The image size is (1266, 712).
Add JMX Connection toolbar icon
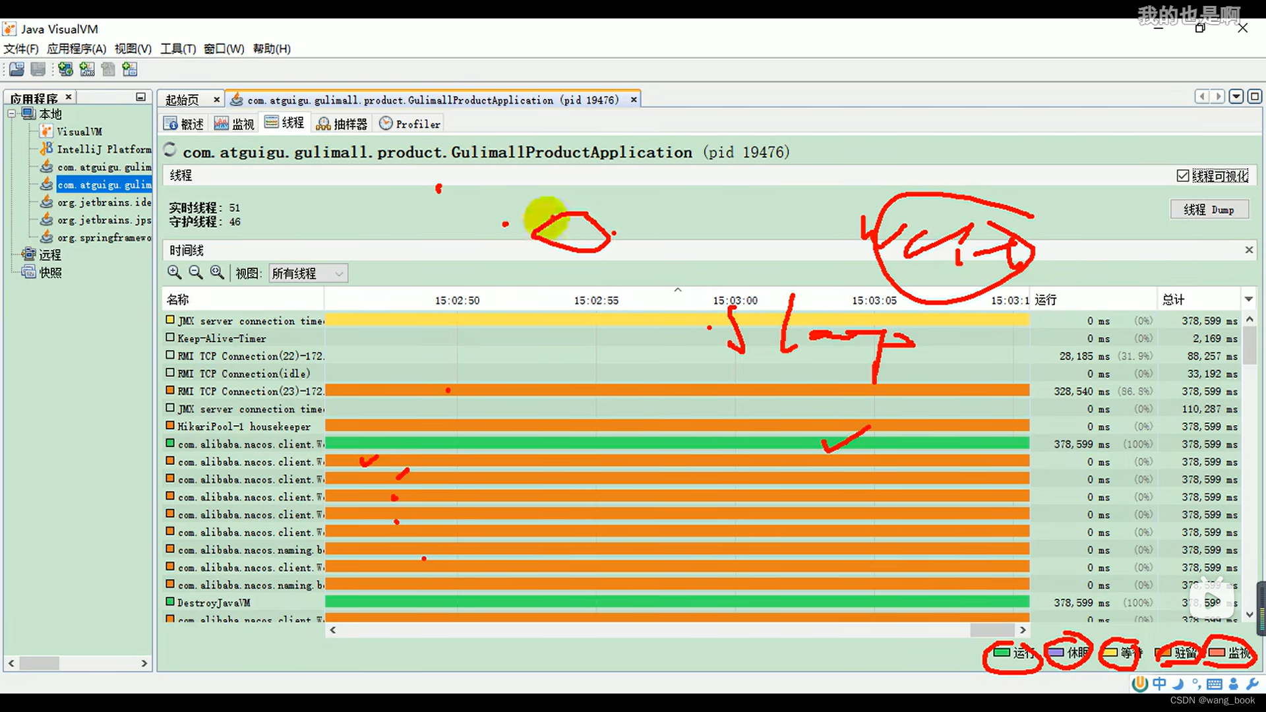[x=87, y=69]
